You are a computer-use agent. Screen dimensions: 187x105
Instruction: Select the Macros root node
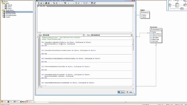[6, 2]
